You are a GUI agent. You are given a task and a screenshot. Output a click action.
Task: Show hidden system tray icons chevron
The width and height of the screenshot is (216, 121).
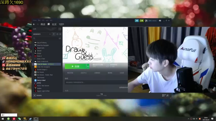tap(188, 119)
